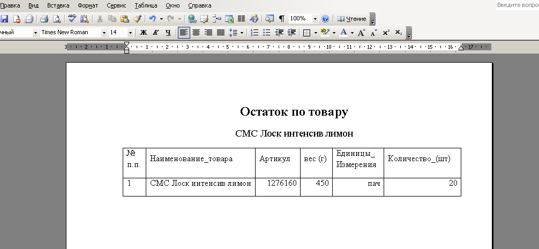Click the Чтение reading mode button
Viewport: 539px width, 249px height.
coord(351,19)
